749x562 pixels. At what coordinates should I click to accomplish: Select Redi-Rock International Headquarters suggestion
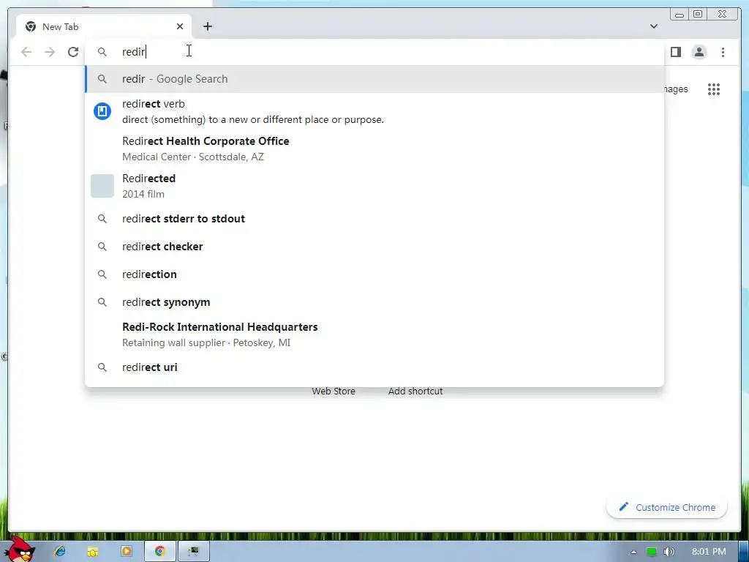click(374, 334)
